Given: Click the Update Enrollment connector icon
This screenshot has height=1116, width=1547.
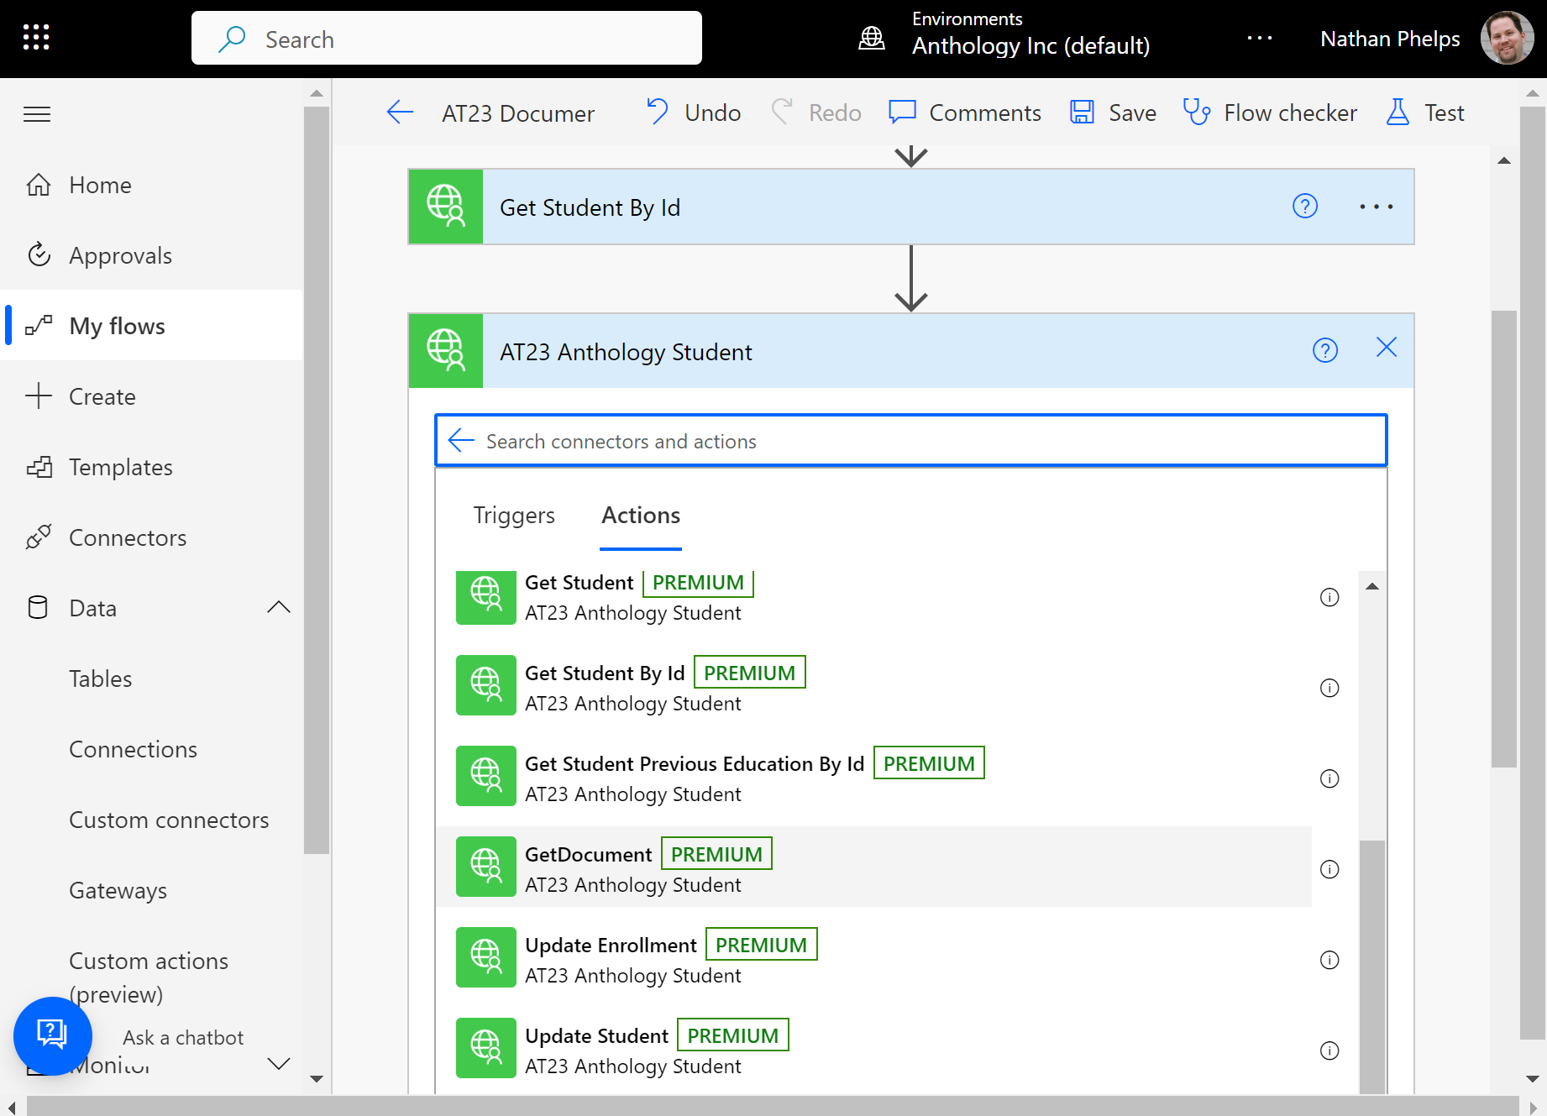Looking at the screenshot, I should (486, 957).
